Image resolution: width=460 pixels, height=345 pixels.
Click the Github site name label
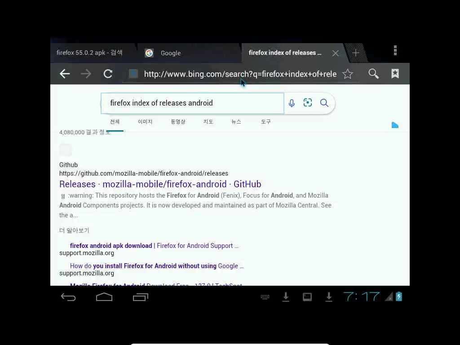pyautogui.click(x=68, y=165)
